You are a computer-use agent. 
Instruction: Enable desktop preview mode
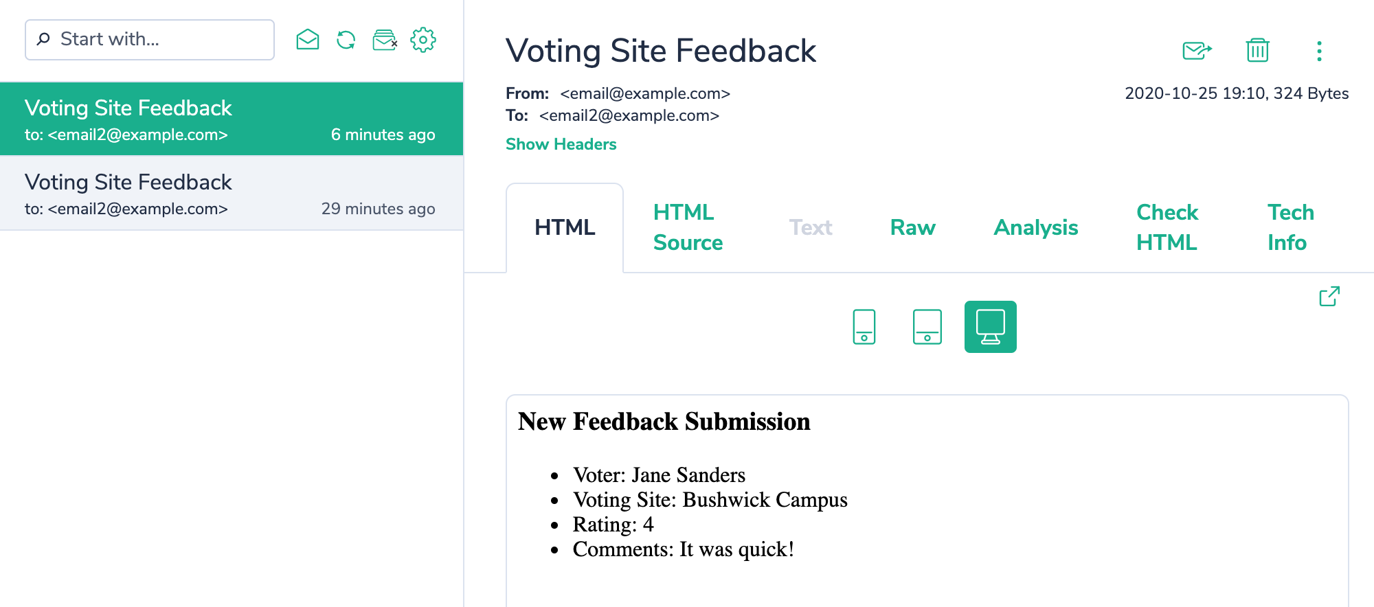click(990, 327)
